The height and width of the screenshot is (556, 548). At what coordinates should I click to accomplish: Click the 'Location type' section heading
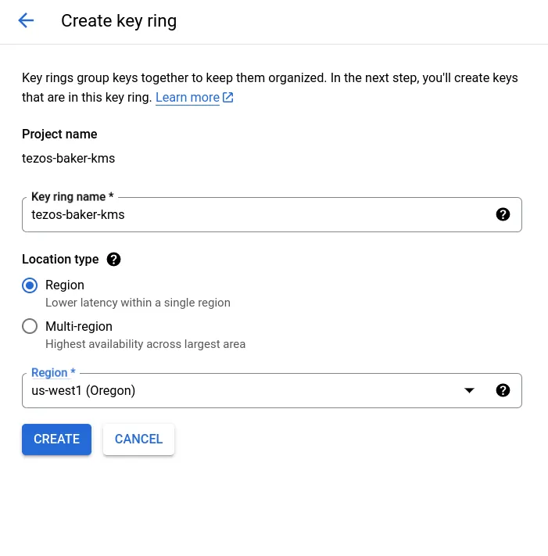click(x=60, y=260)
